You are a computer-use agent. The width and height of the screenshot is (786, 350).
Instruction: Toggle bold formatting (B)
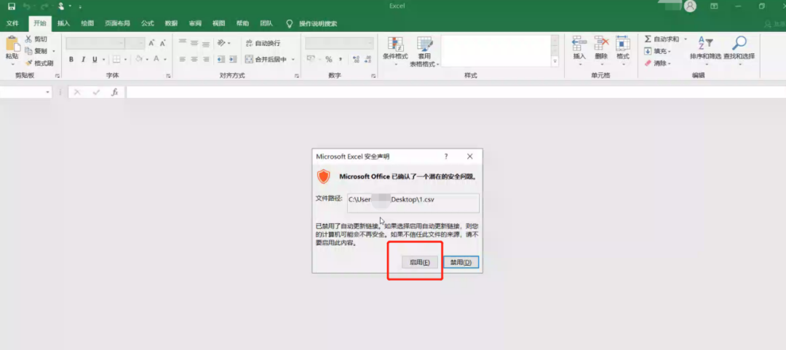(71, 59)
